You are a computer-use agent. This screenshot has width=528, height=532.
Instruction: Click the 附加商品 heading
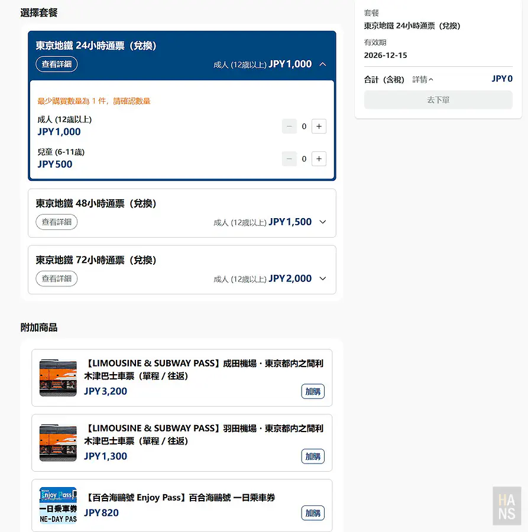pyautogui.click(x=38, y=327)
